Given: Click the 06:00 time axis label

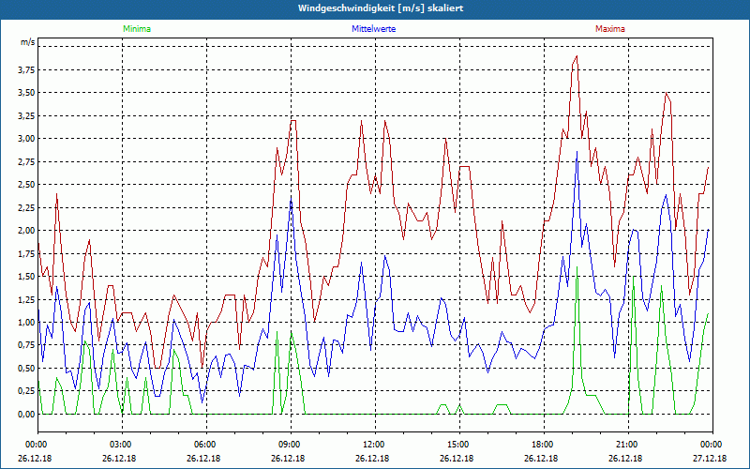Looking at the screenshot, I should coord(206,445).
